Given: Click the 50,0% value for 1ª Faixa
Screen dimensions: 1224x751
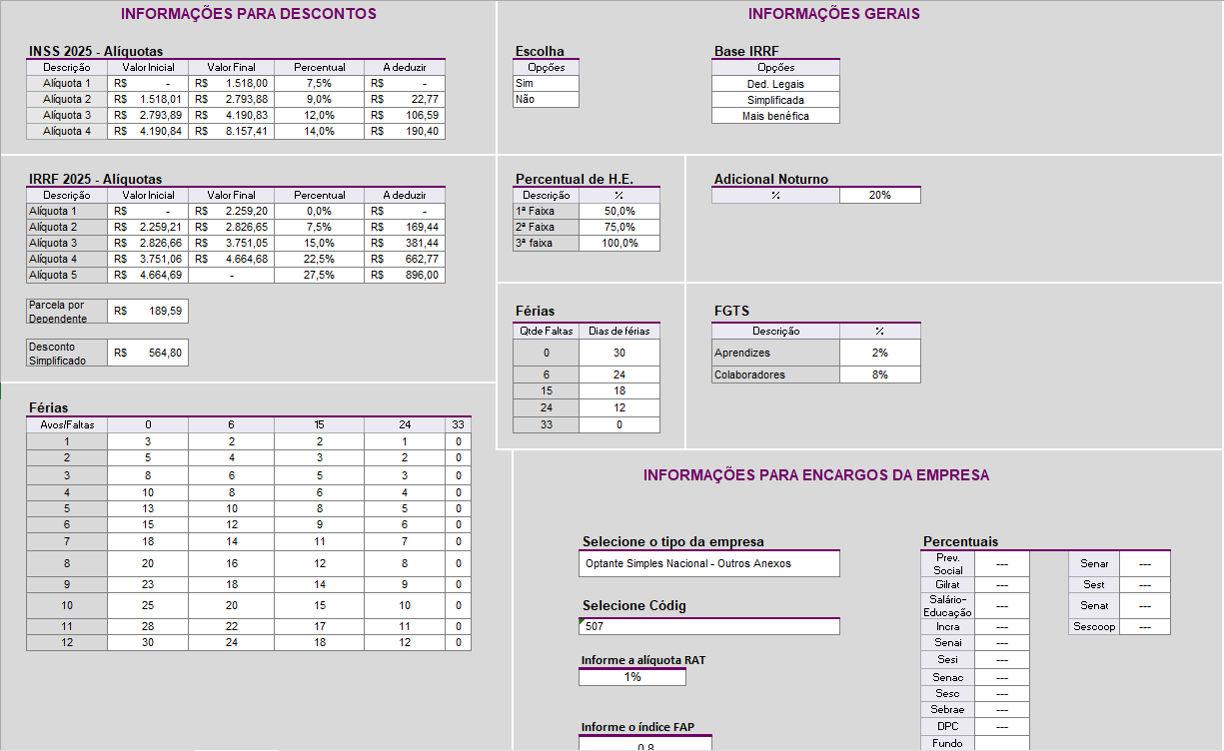Looking at the screenshot, I should (619, 212).
